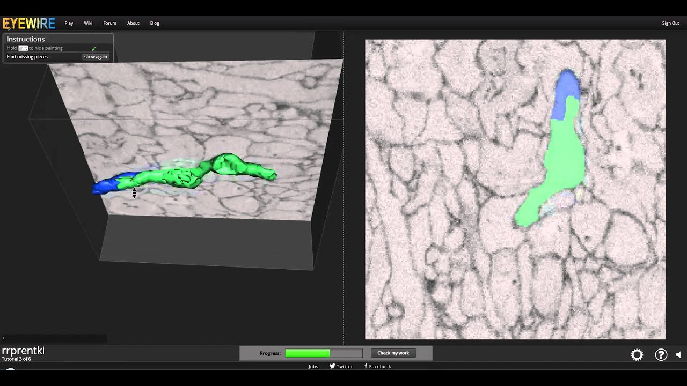Screen dimensions: 687x386
Task: Click the green progress bar
Action: coord(324,353)
